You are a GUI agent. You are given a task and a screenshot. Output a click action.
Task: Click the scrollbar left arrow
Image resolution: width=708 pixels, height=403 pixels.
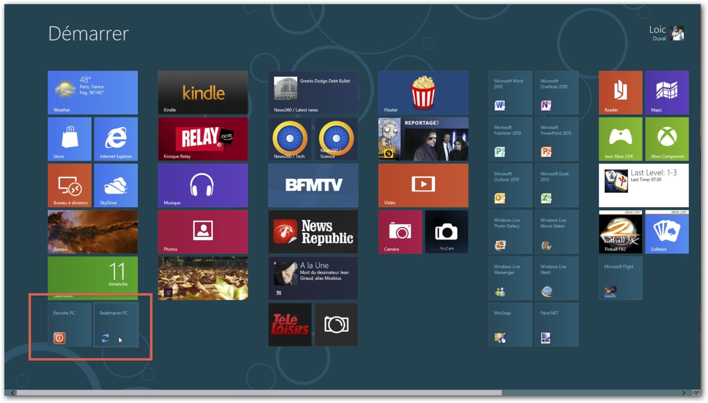point(13,393)
